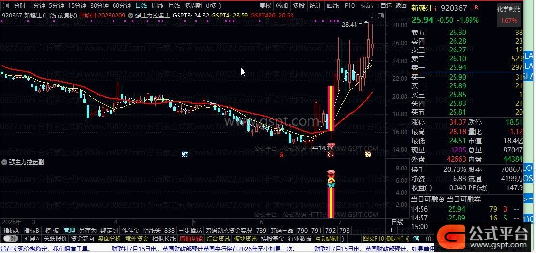The image size is (536, 253).
Task: Click the 返回 button
Action: [x=401, y=5]
